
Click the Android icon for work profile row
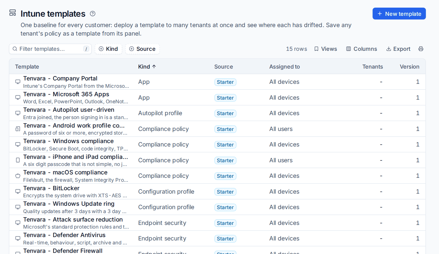click(18, 129)
